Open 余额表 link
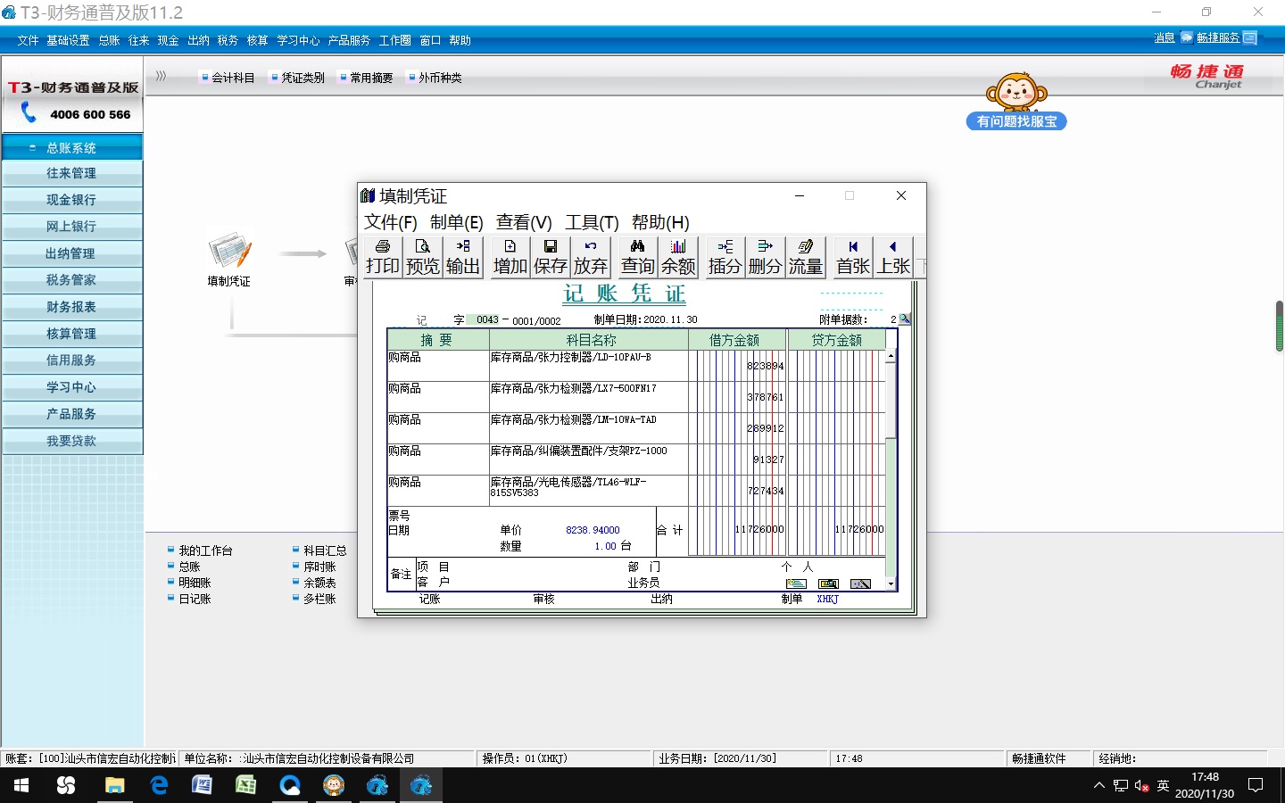Screen dimensions: 1285x803 point(319,583)
